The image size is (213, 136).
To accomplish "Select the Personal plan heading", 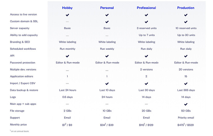I will pyautogui.click(x=107, y=8).
